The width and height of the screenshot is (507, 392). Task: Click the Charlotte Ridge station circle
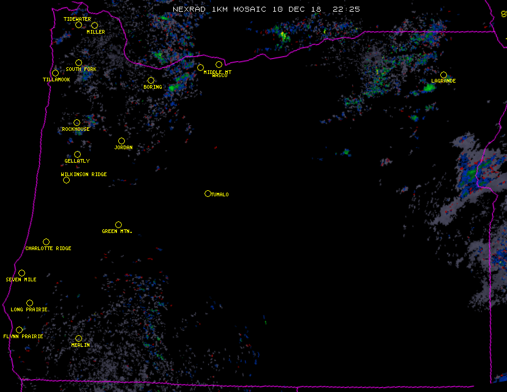pyautogui.click(x=46, y=242)
